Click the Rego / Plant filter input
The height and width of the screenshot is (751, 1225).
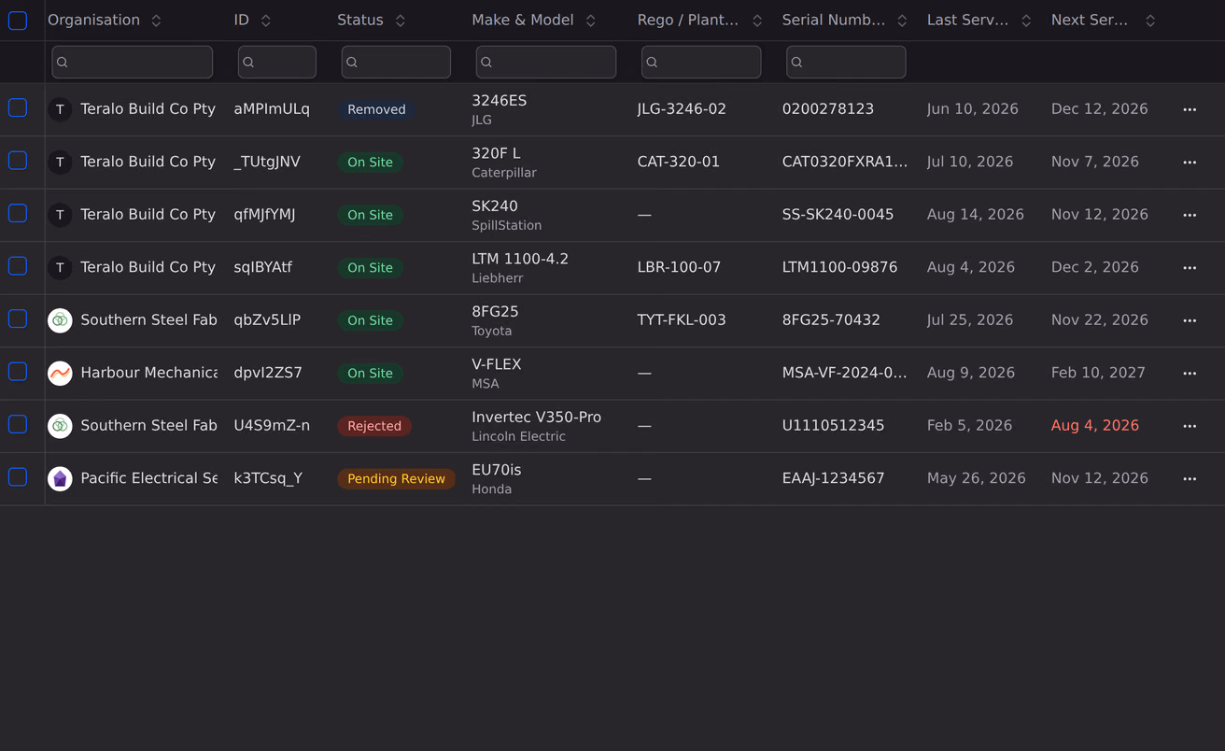[701, 62]
